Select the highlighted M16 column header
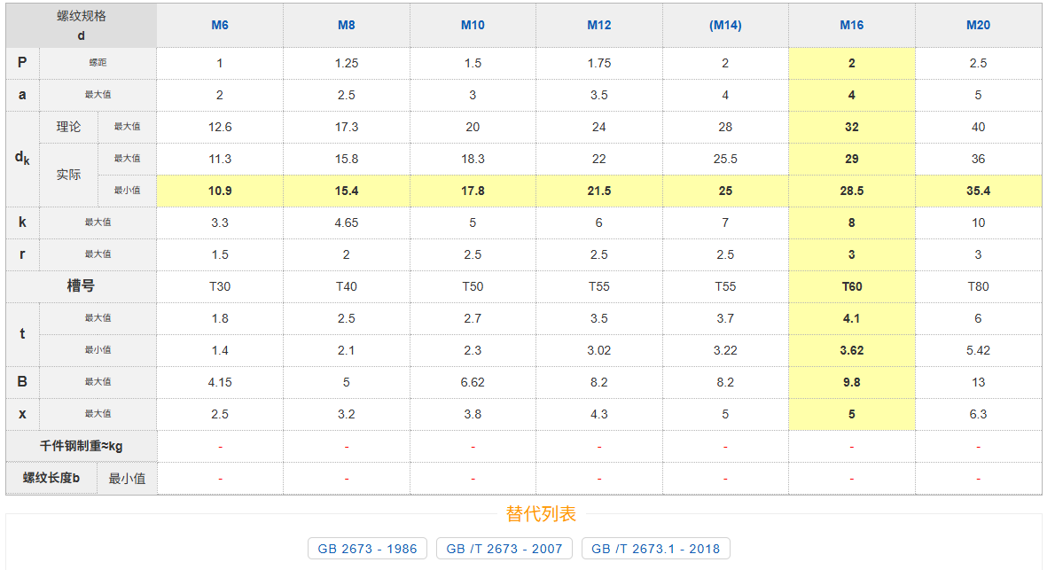 point(852,26)
